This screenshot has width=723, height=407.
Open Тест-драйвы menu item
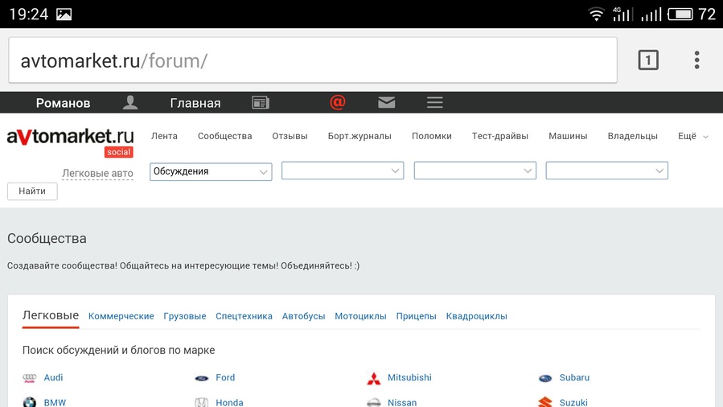(x=500, y=136)
